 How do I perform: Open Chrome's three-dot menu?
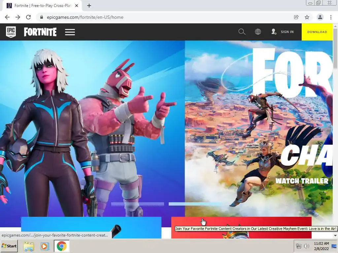point(331,17)
